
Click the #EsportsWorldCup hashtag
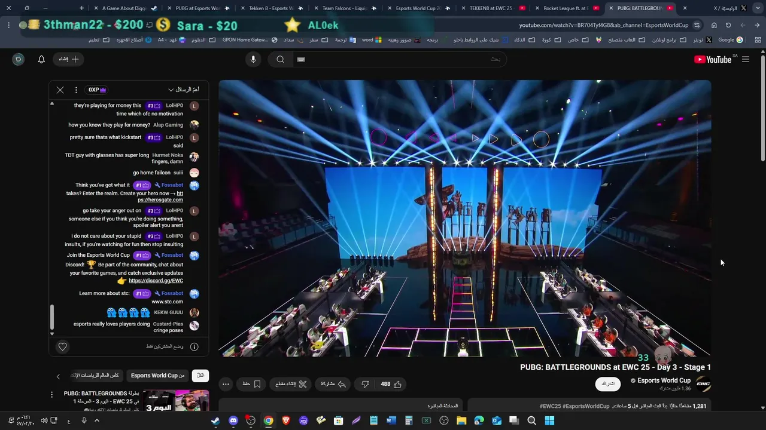point(586,406)
